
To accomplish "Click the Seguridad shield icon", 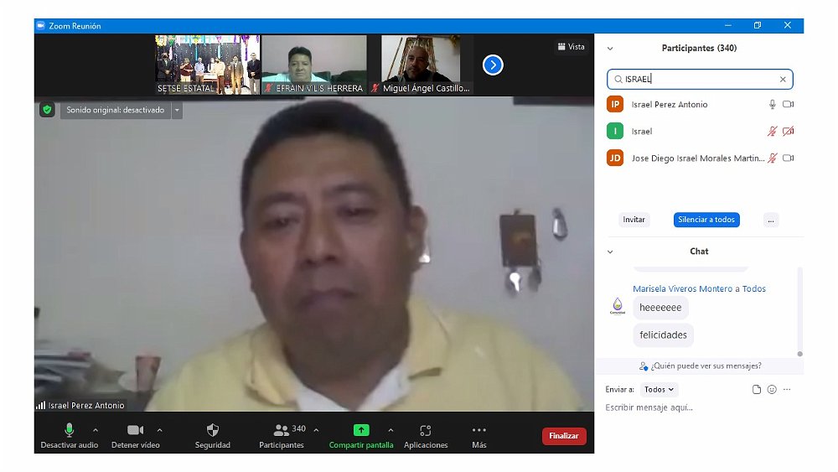I will (x=212, y=430).
